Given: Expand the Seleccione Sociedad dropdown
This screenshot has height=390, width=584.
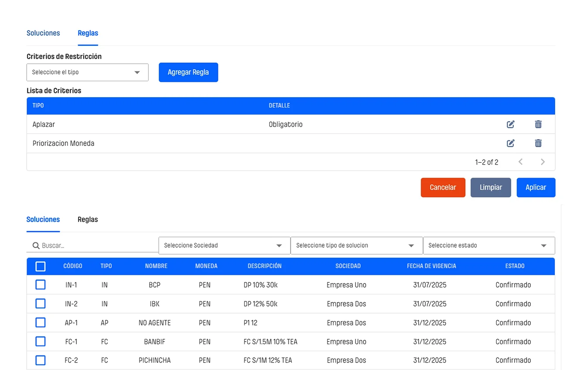Looking at the screenshot, I should pyautogui.click(x=224, y=246).
